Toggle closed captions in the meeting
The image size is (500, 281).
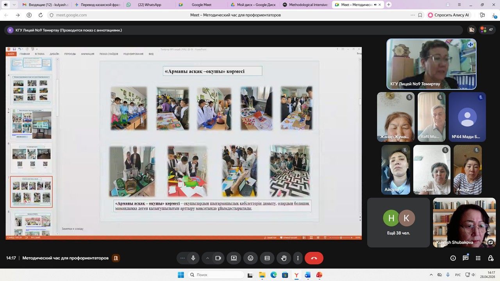tap(267, 258)
